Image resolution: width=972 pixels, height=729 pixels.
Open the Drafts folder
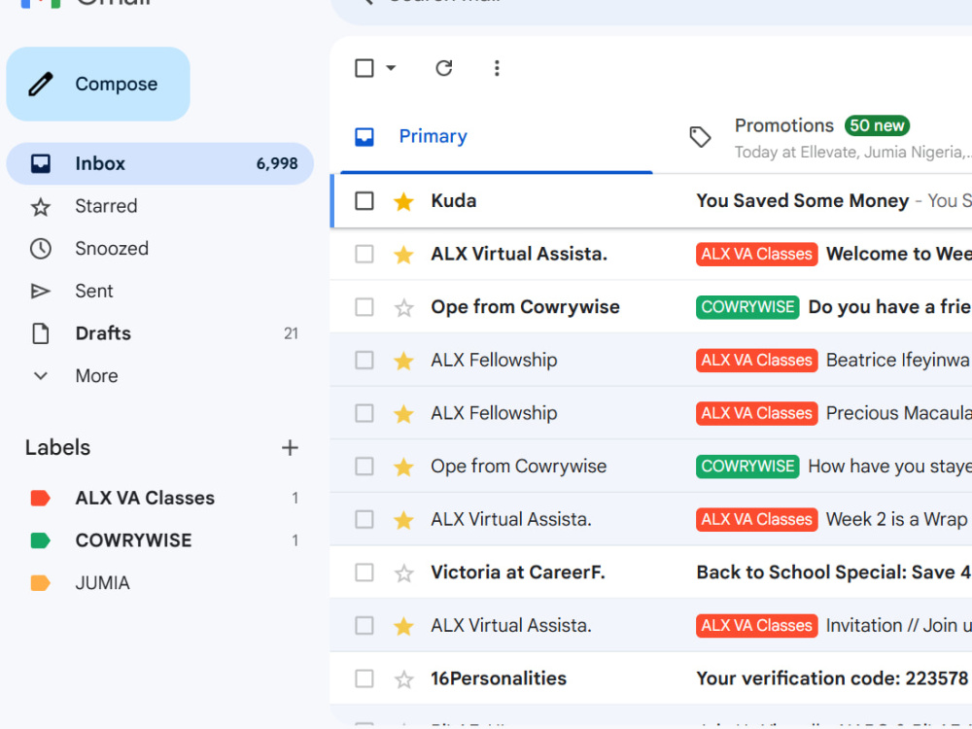click(160, 333)
